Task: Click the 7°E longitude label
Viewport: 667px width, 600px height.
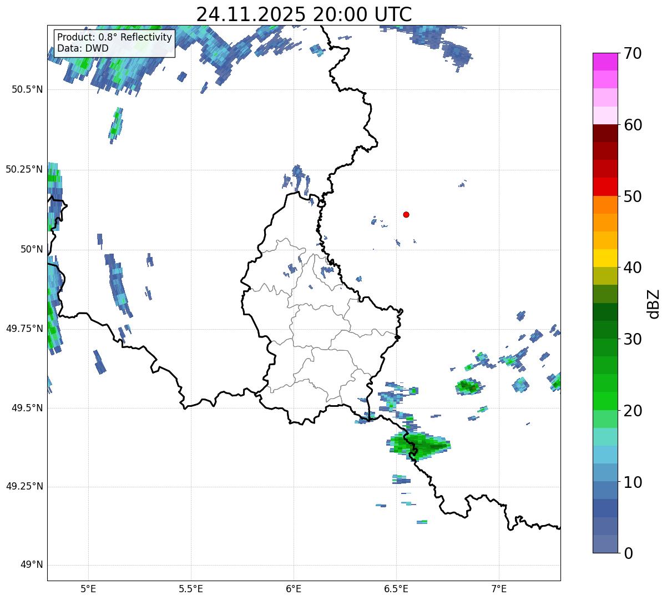Action: [499, 588]
